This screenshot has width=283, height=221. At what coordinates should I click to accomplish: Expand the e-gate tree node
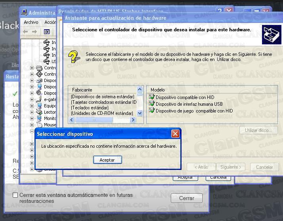coord(32,99)
